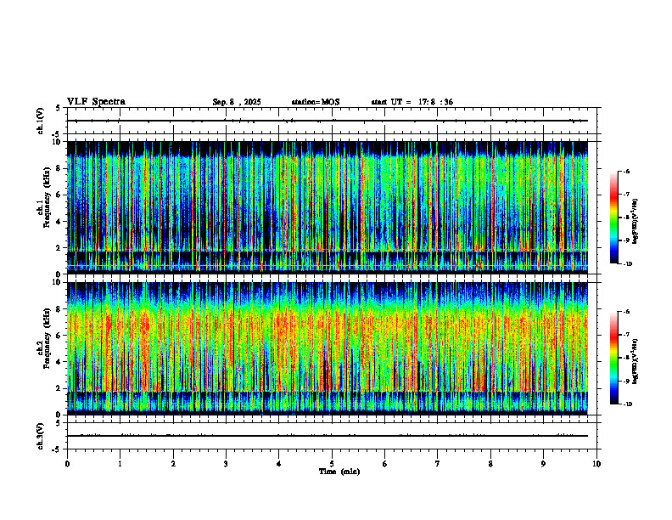Click ch.1 frequency axis tick "2"
Viewport: 672px width, 520px height.
tap(59, 248)
